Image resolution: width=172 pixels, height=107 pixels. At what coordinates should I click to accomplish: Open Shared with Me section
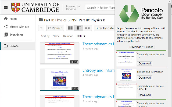point(6,27)
